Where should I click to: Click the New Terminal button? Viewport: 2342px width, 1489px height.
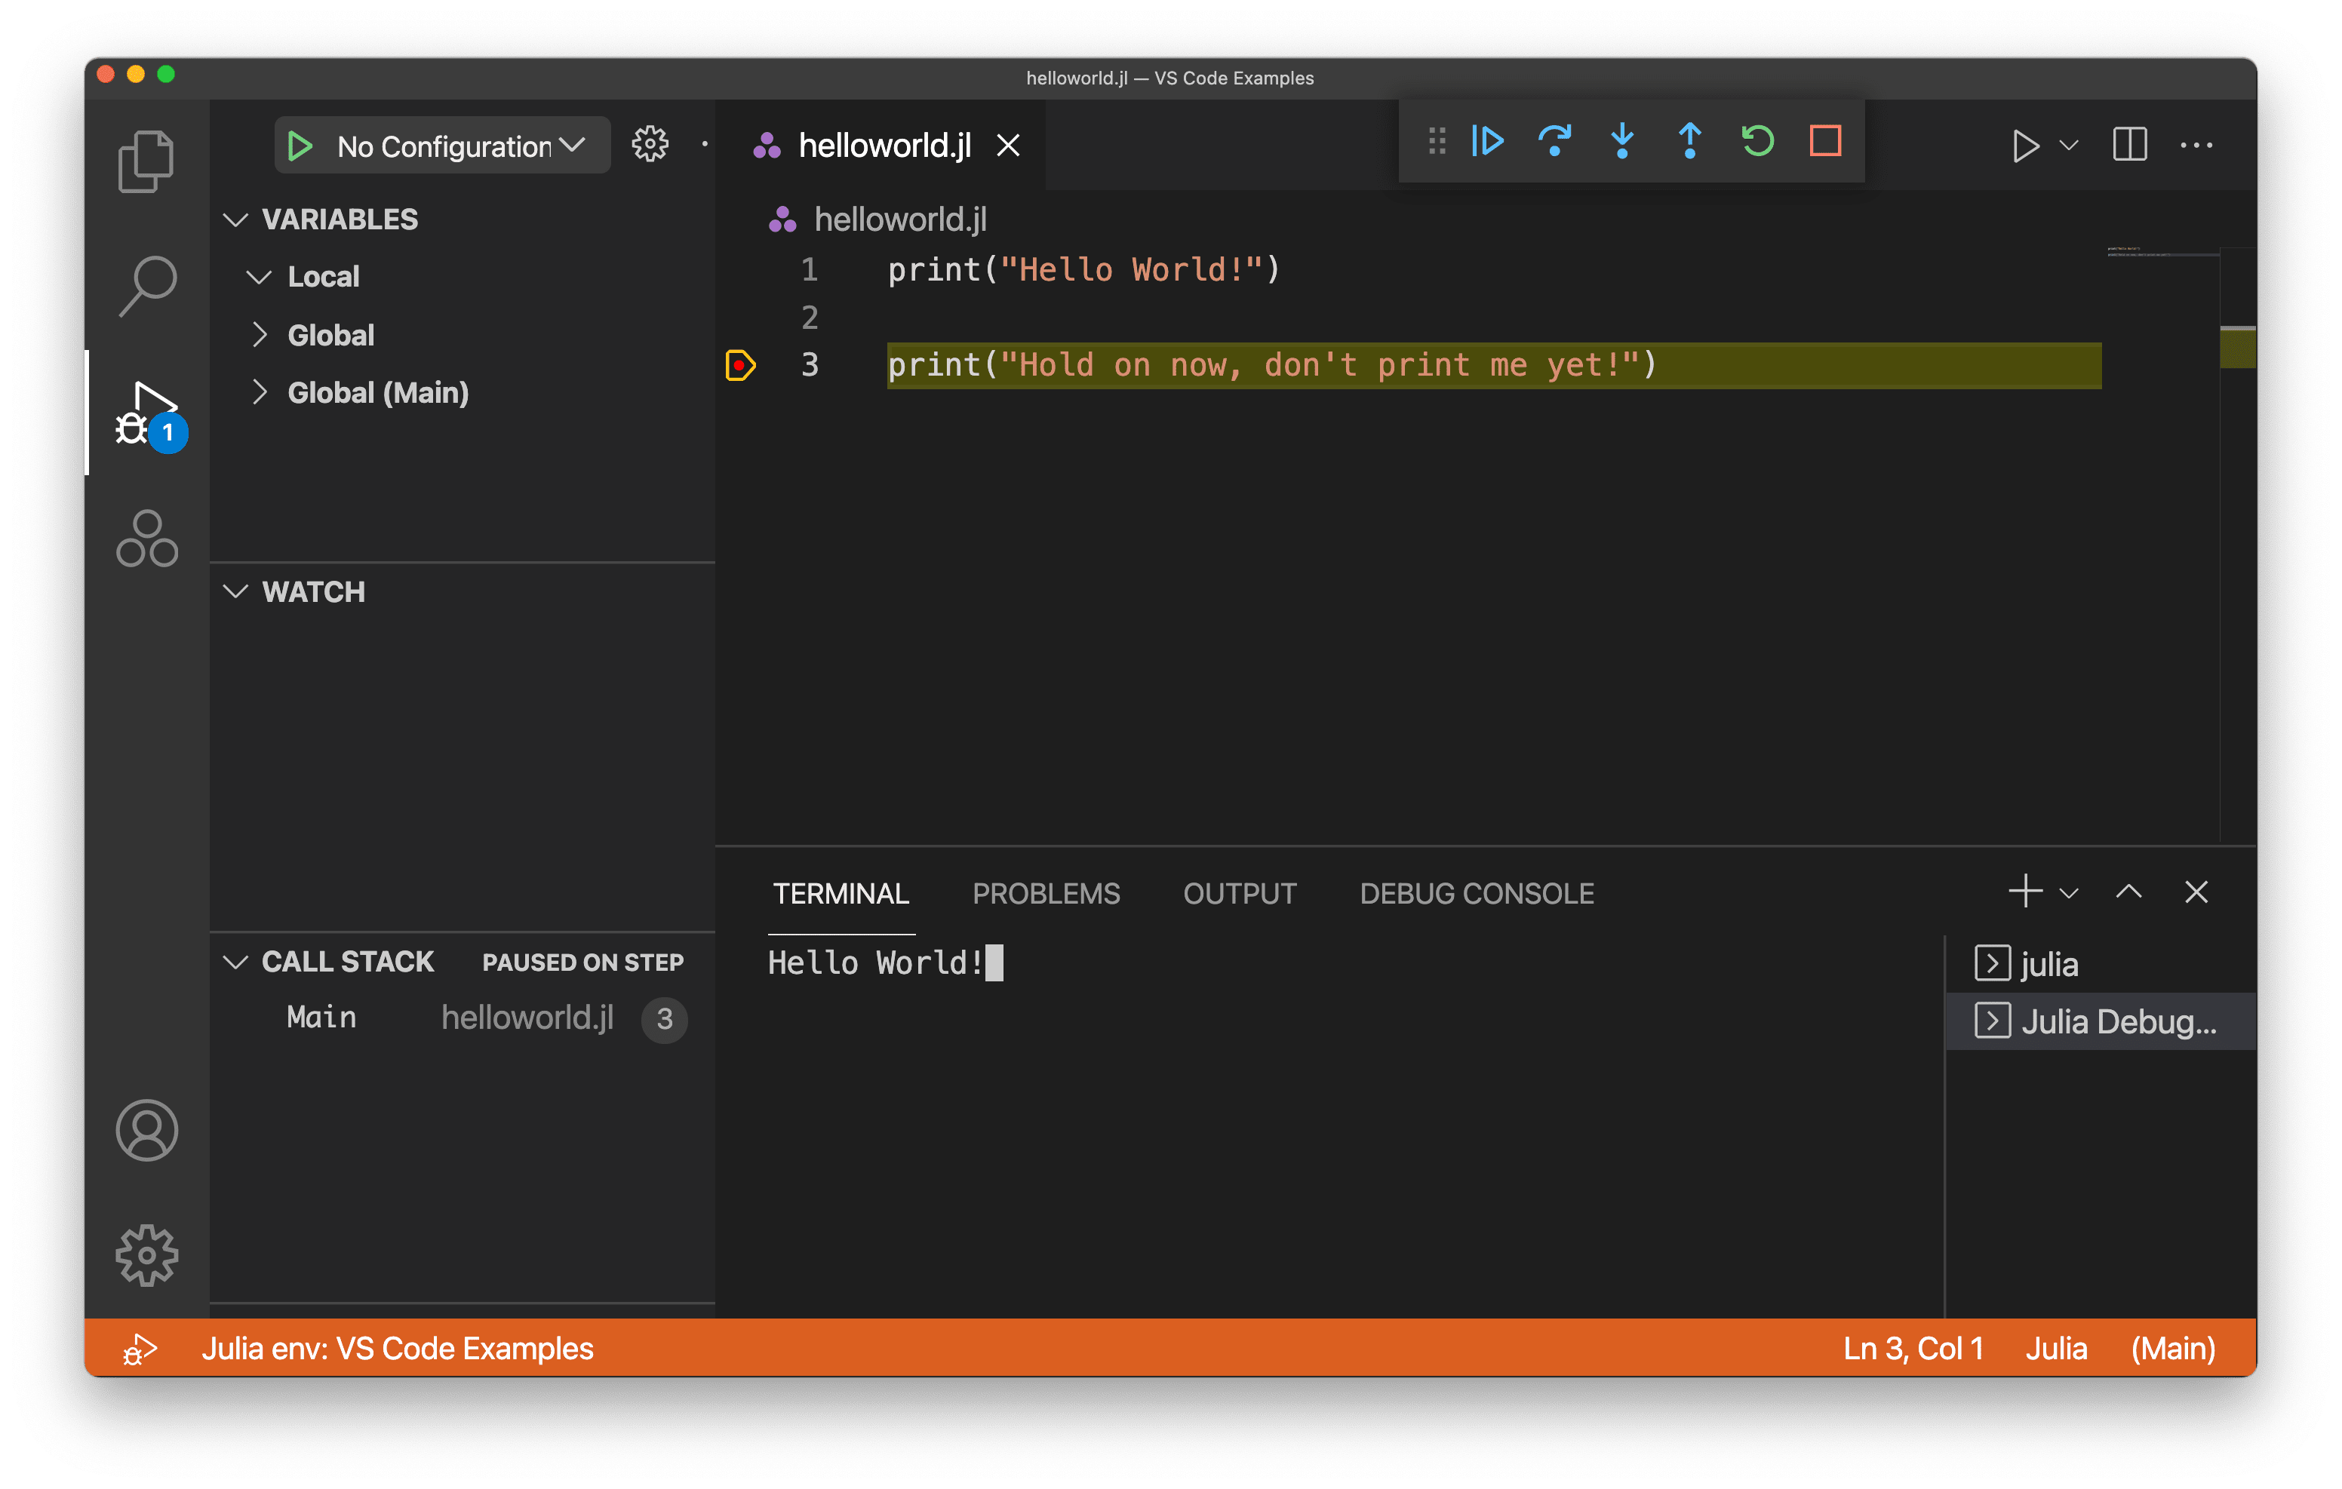pos(2024,894)
